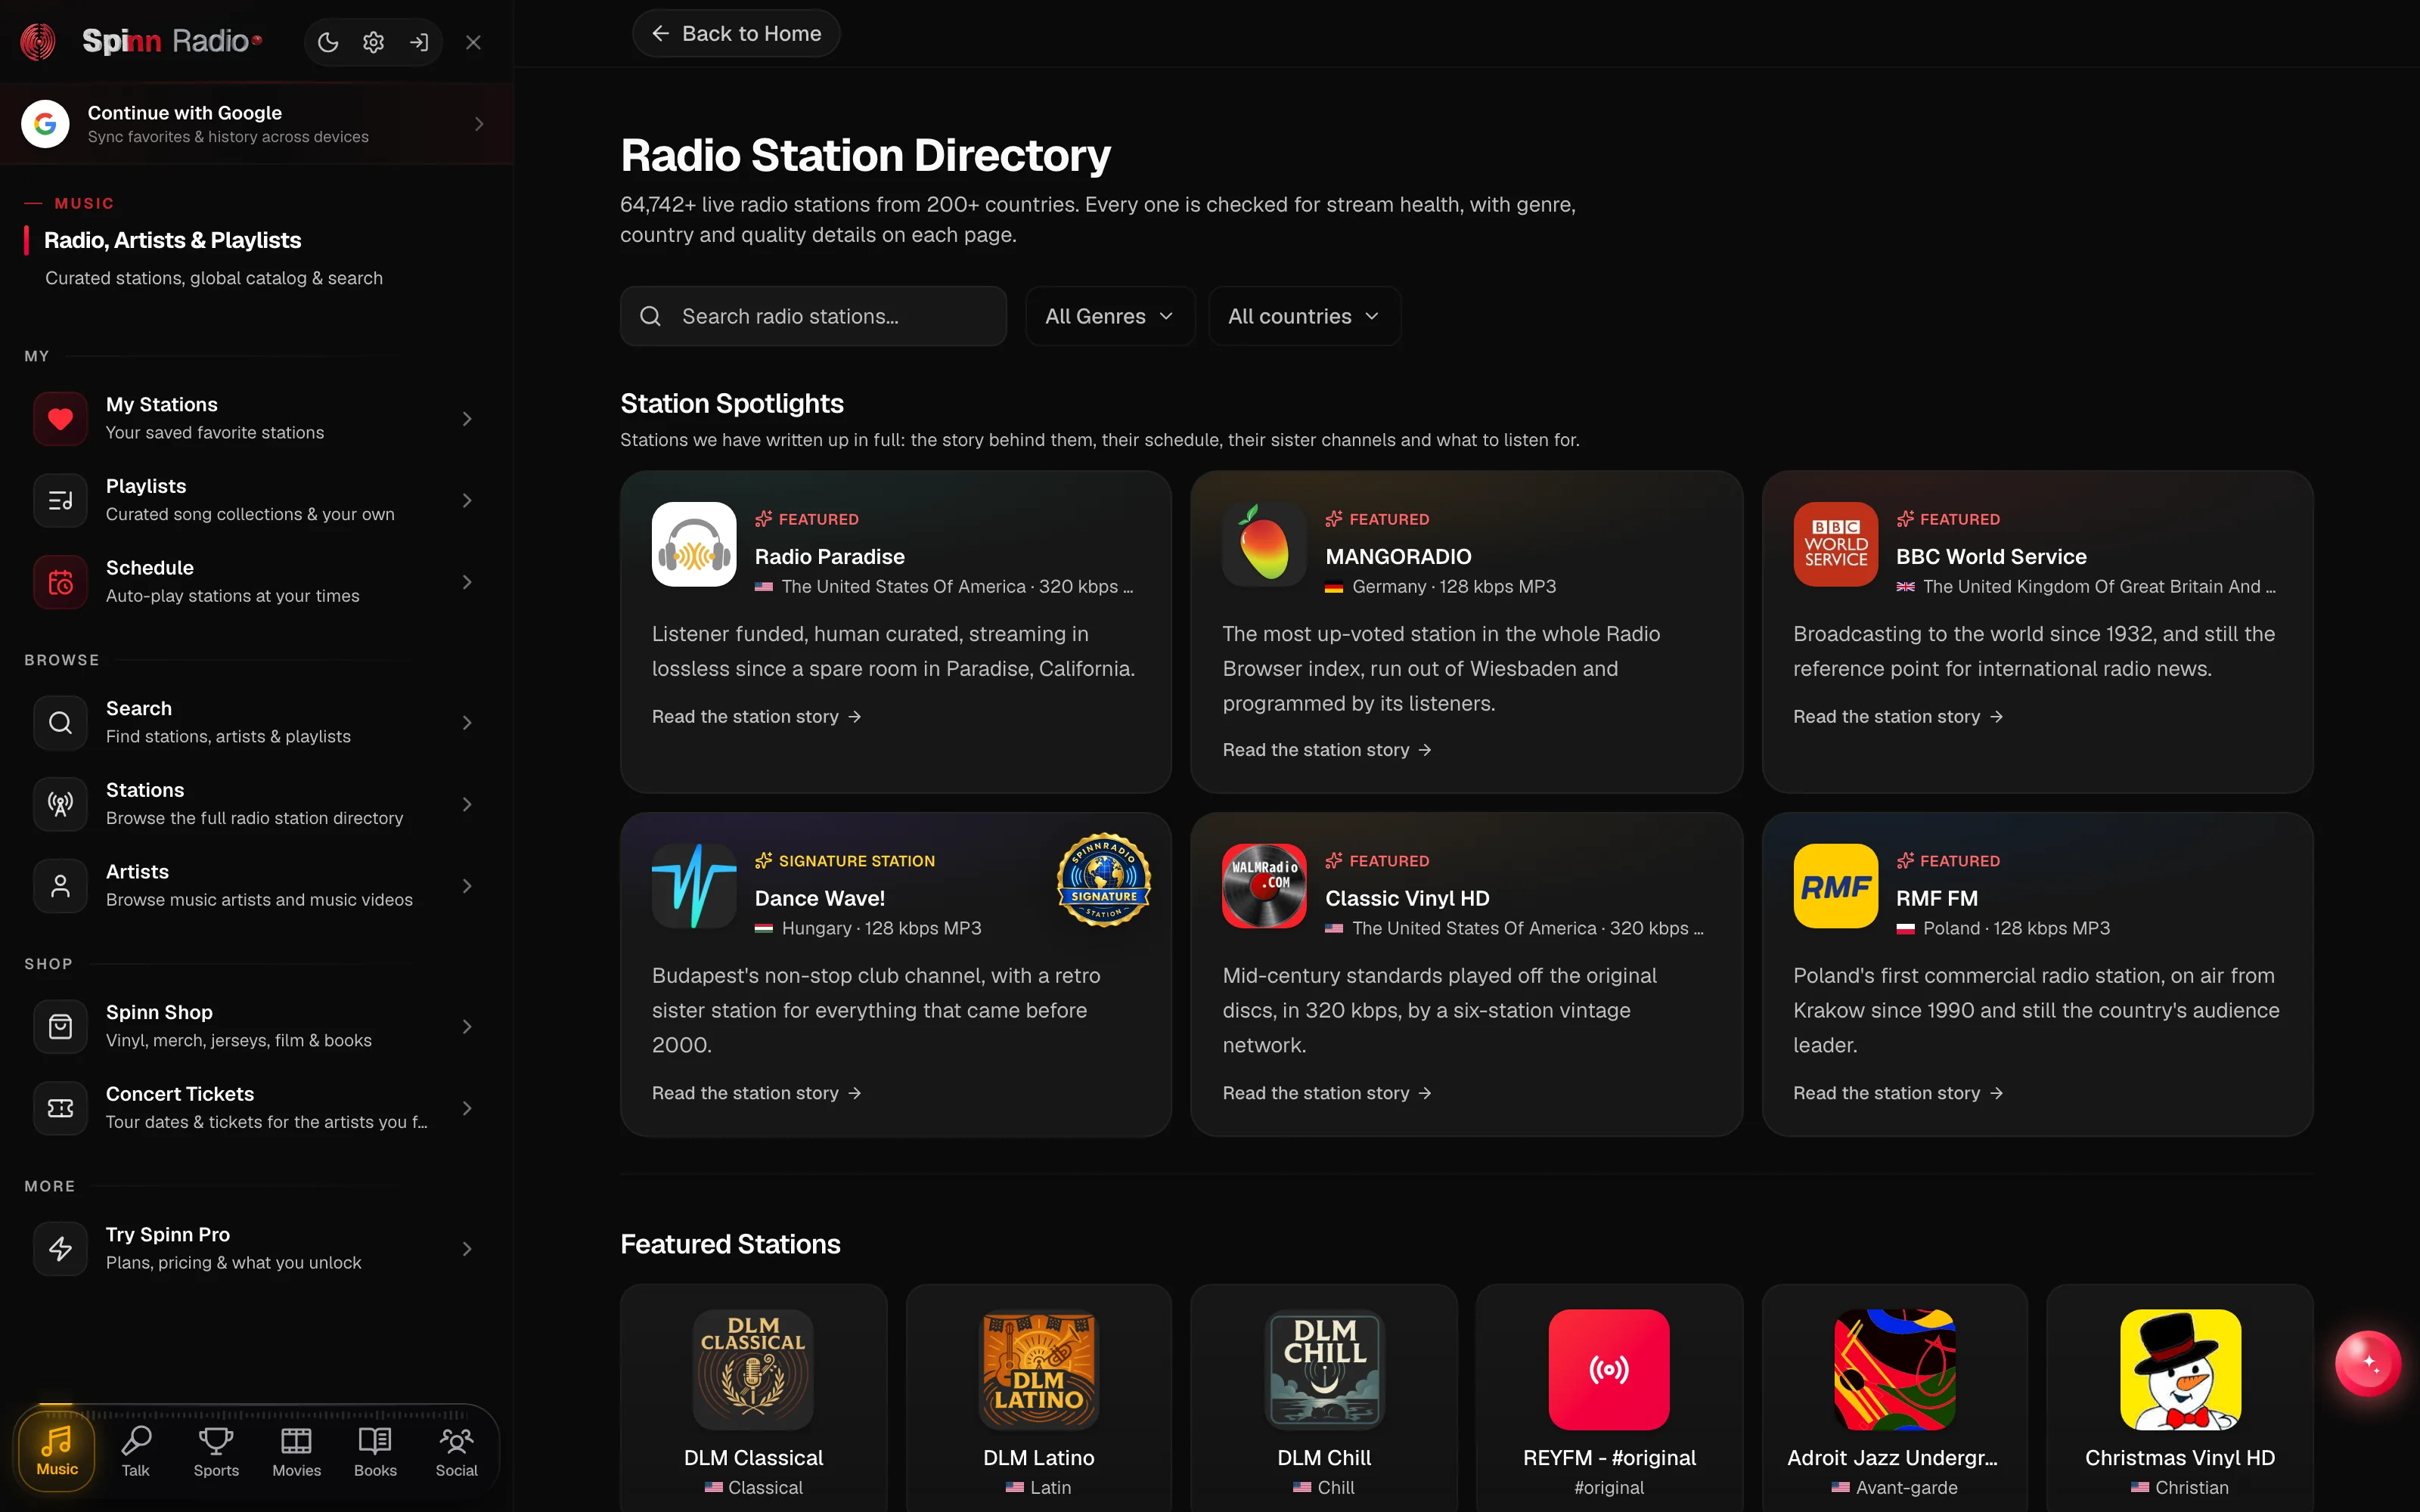The width and height of the screenshot is (2420, 1512).
Task: Click the sign-in arrow icon
Action: coord(419,42)
